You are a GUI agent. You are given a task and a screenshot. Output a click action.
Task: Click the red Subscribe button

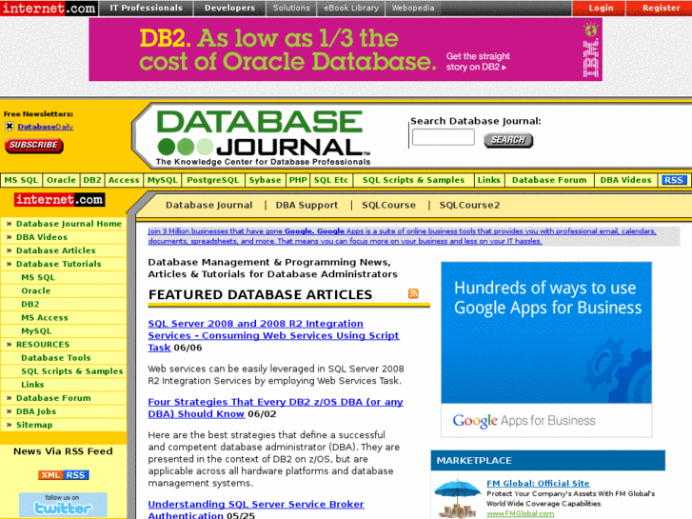pos(34,146)
